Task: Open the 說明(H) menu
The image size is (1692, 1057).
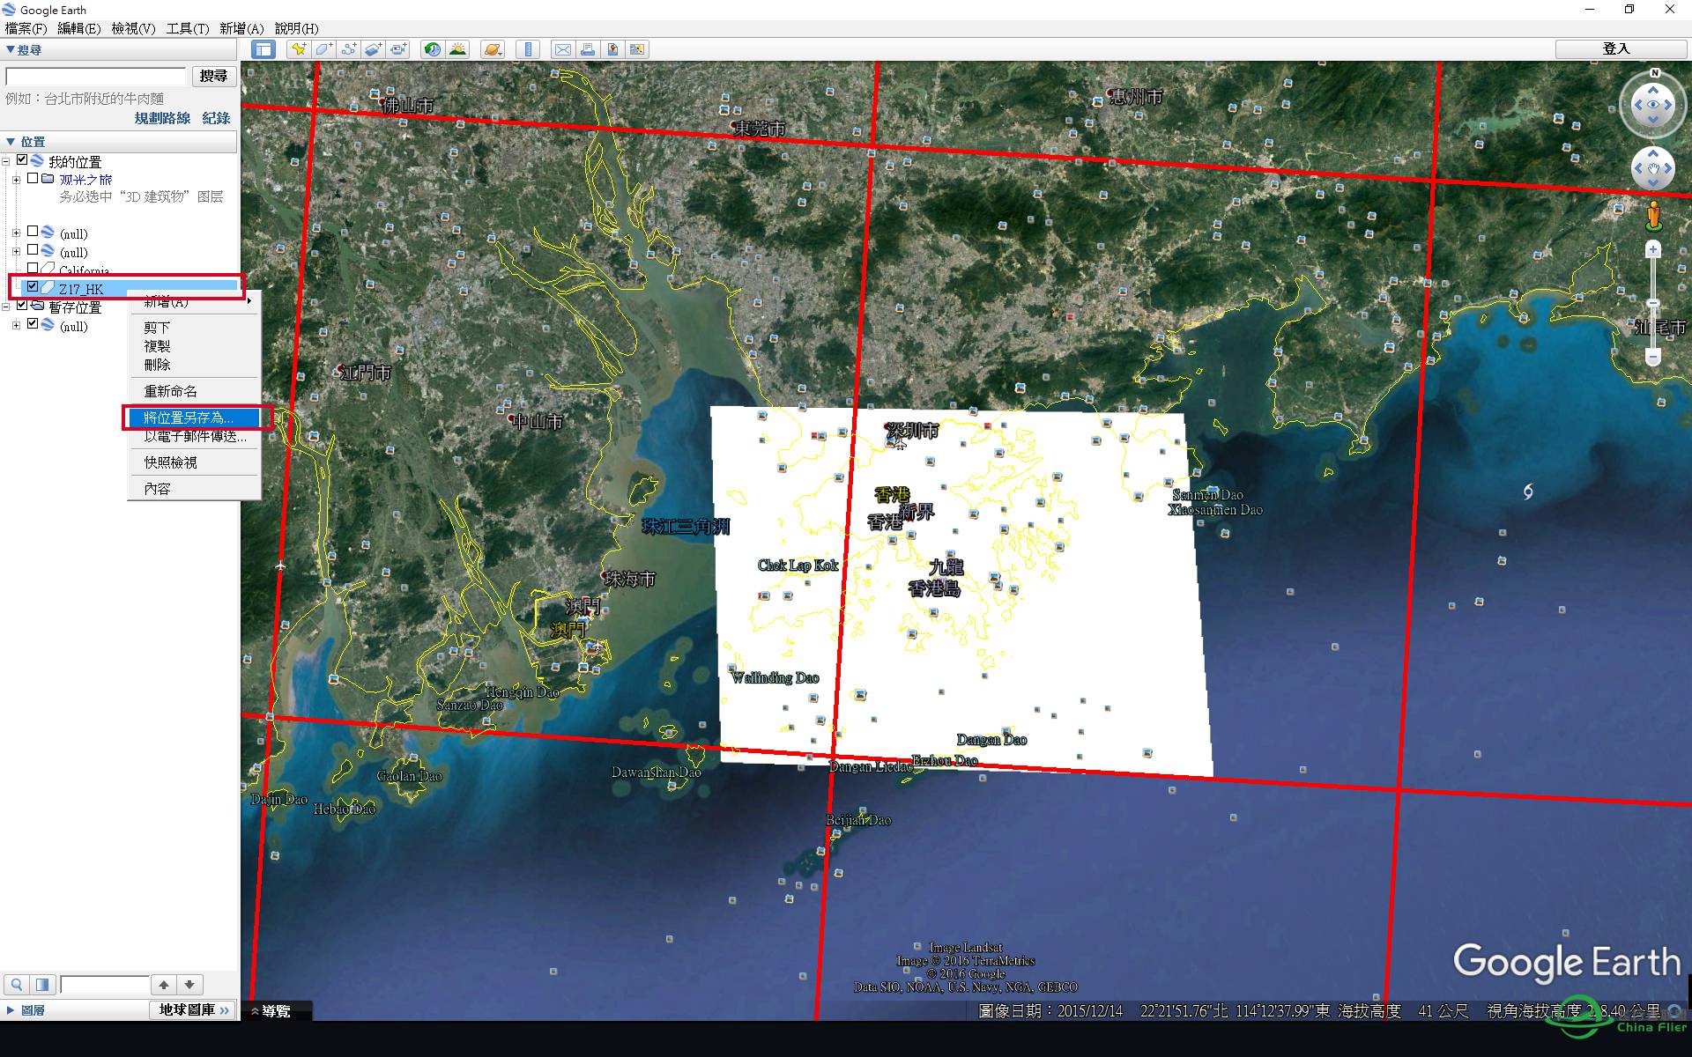Action: [x=297, y=28]
